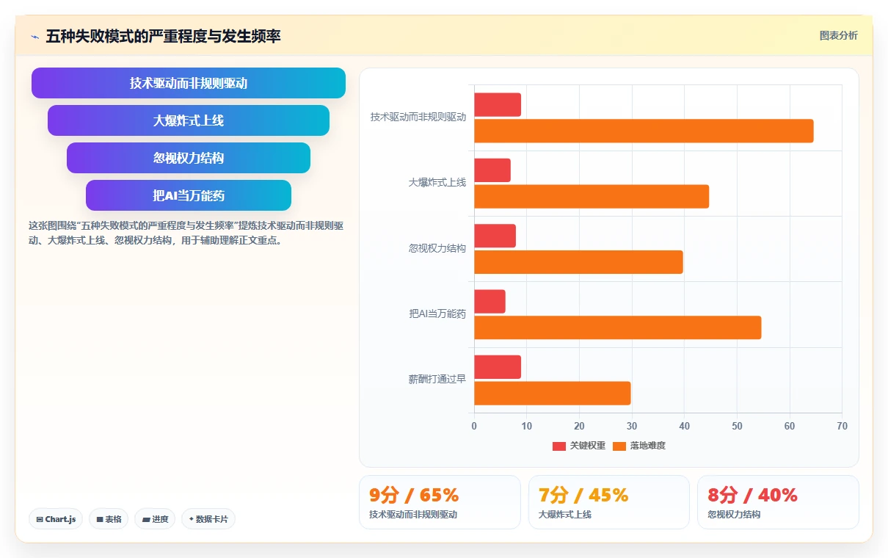Click the lightning icon beside the title
Image resolution: width=888 pixels, height=558 pixels.
click(x=34, y=37)
